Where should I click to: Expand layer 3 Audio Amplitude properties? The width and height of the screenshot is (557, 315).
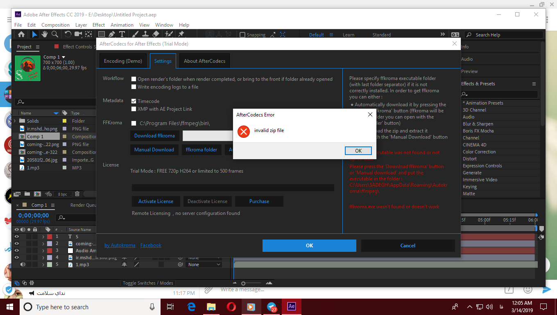(x=43, y=251)
